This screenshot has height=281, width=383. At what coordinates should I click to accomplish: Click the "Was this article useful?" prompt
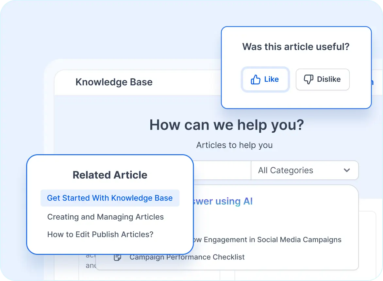click(296, 47)
